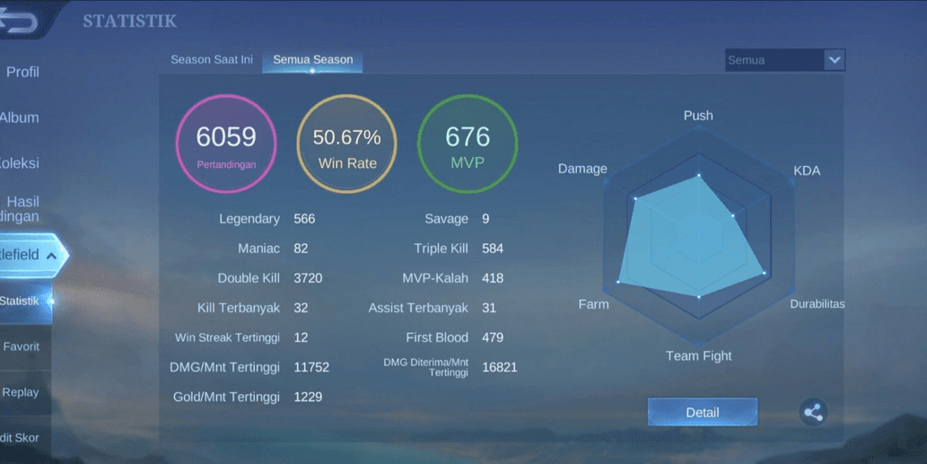Click the 676 MVP circle
927x464 pixels.
(x=468, y=144)
